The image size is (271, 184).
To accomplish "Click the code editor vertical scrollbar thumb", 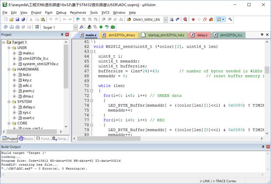I will (x=267, y=70).
